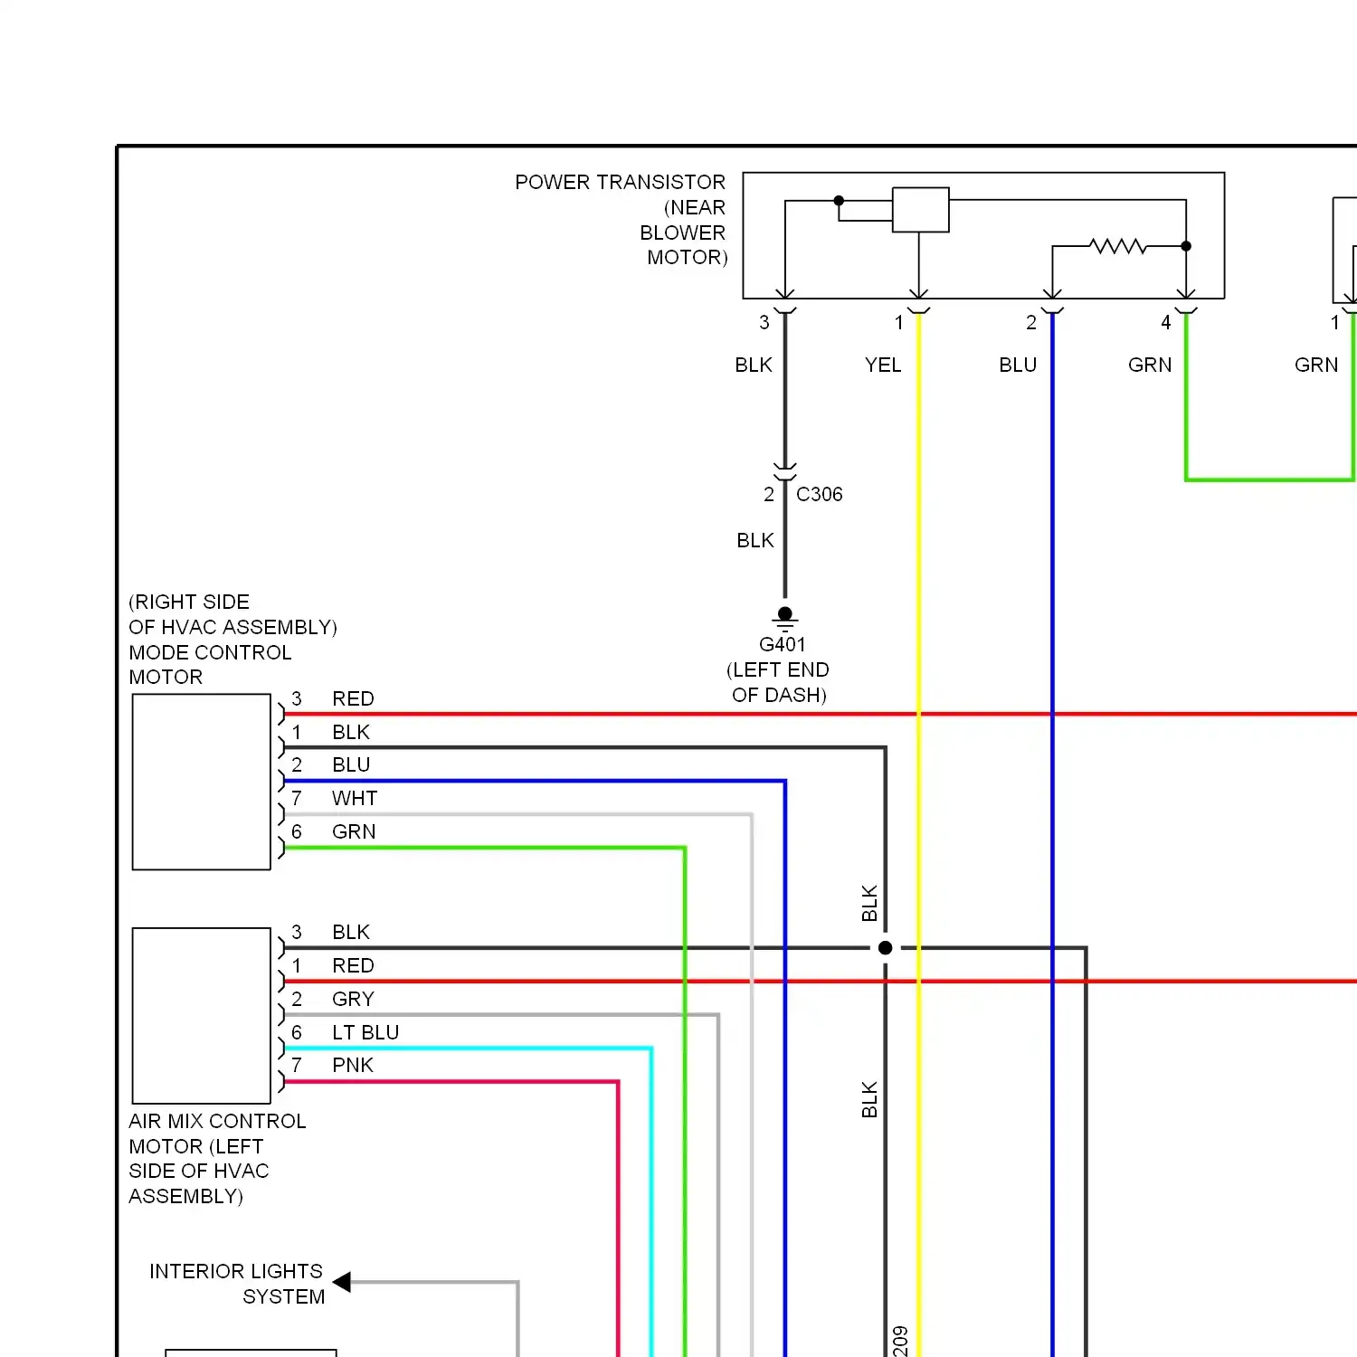The width and height of the screenshot is (1357, 1357).
Task: Click the GRN label under transistor pin 4
Action: 1150,365
